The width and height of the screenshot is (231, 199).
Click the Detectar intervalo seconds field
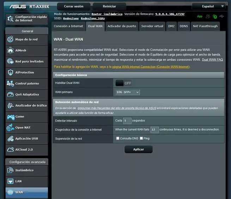(127, 121)
